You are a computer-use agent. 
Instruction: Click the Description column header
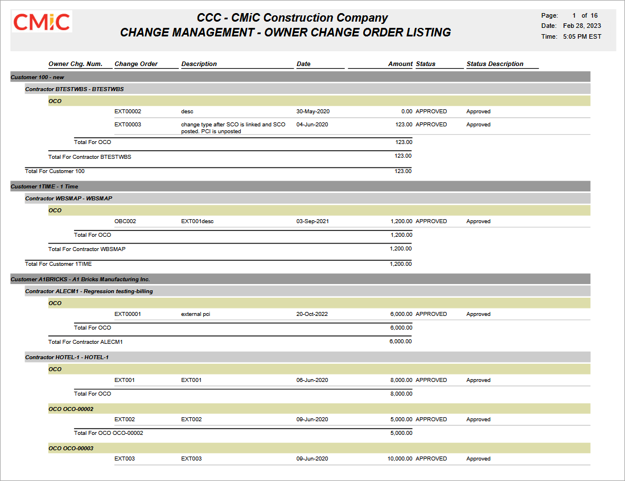(199, 64)
